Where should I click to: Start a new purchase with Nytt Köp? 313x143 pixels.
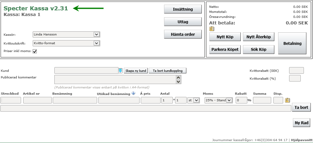pyautogui.click(x=225, y=37)
